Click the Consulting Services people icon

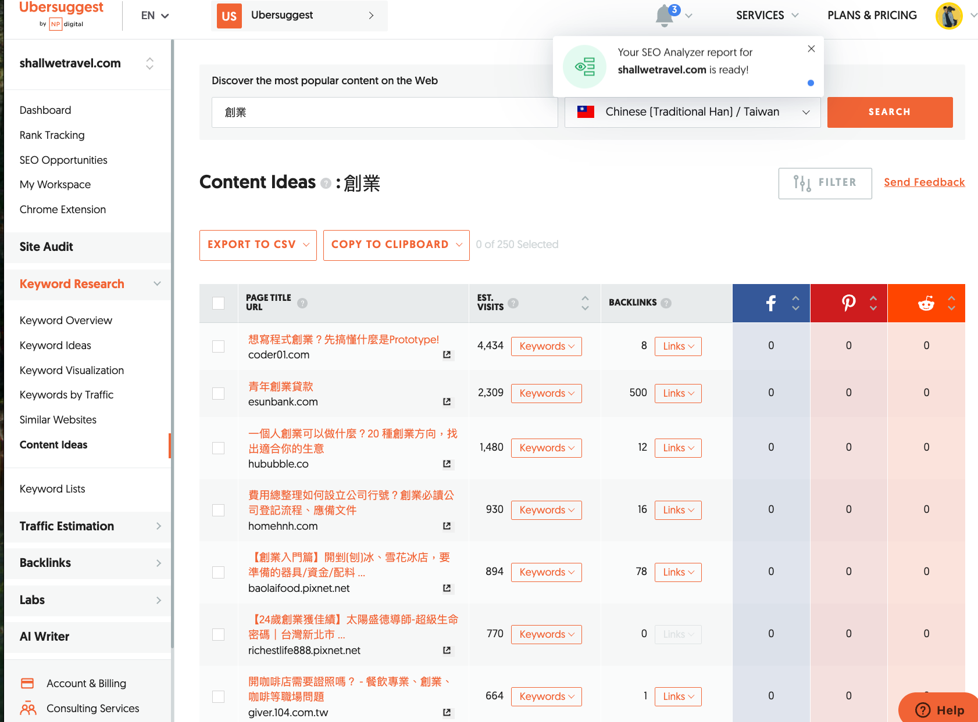coord(28,709)
